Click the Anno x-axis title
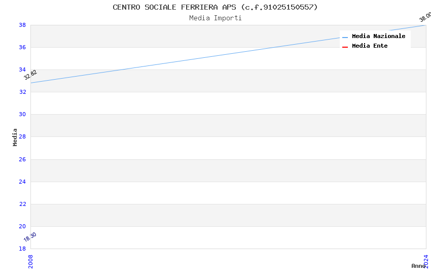Image resolution: width=431 pixels, height=279 pixels. (418, 266)
